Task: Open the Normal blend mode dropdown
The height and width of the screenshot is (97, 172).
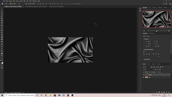Action: (148, 70)
